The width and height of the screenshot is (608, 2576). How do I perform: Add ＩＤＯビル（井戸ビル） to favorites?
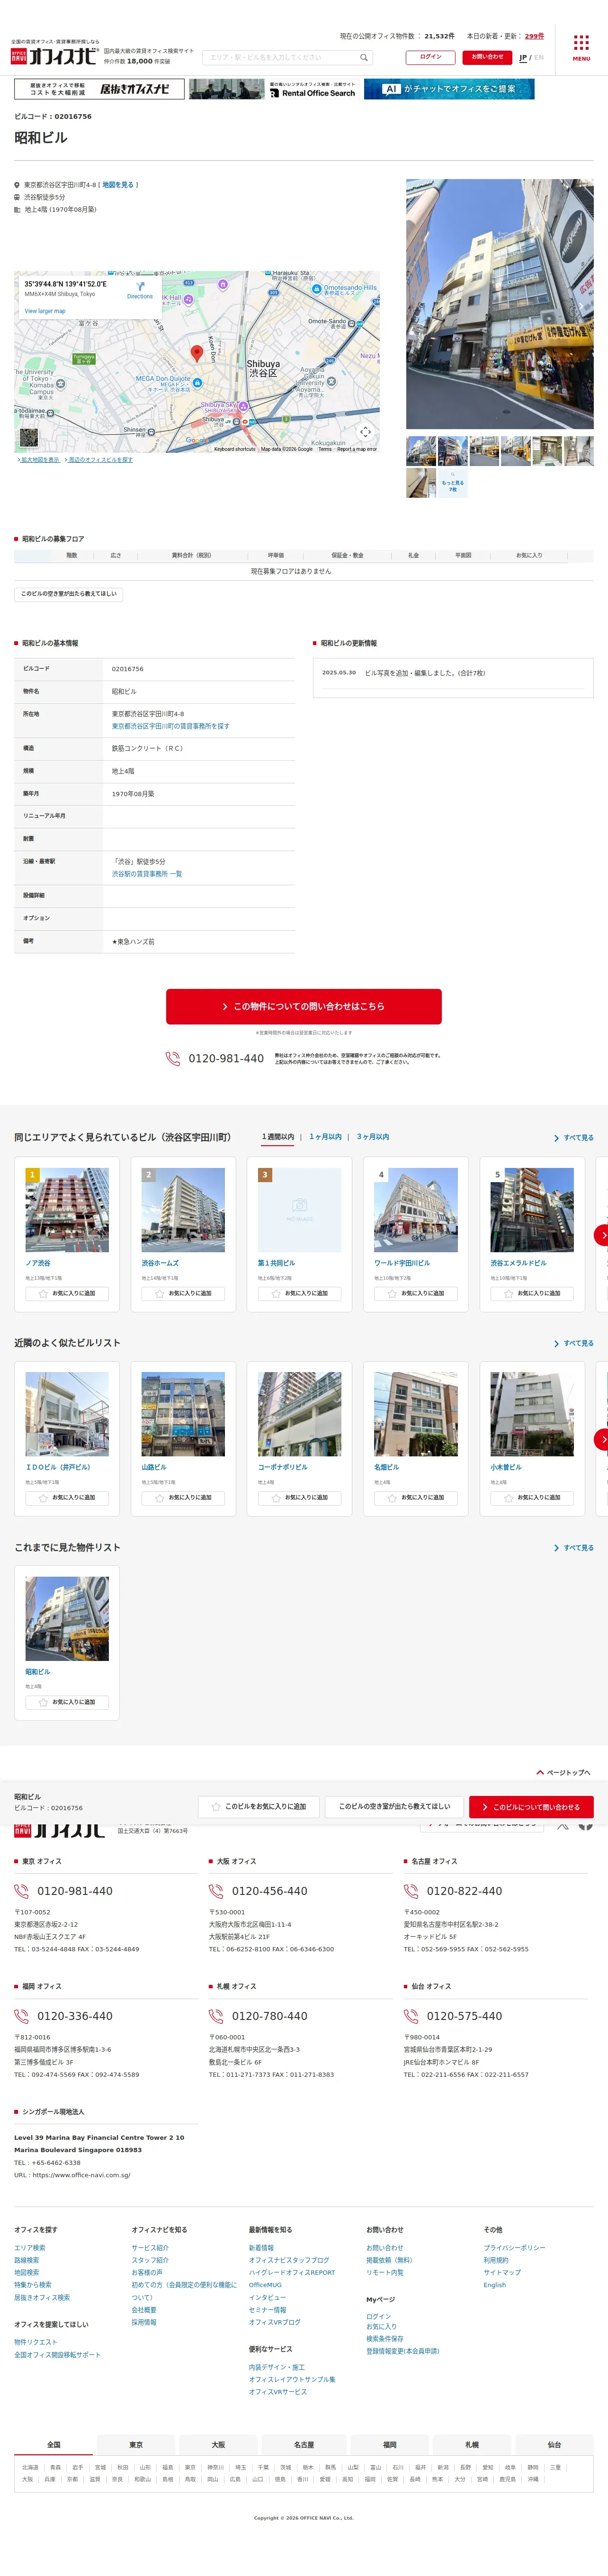(x=67, y=1497)
